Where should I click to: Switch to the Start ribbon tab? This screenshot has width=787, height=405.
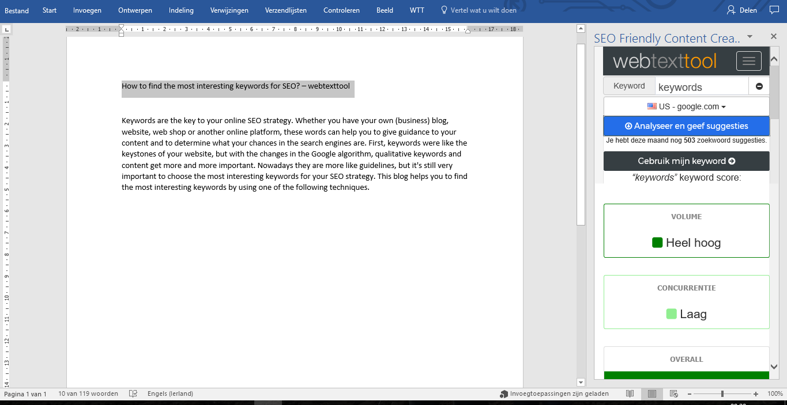click(50, 10)
